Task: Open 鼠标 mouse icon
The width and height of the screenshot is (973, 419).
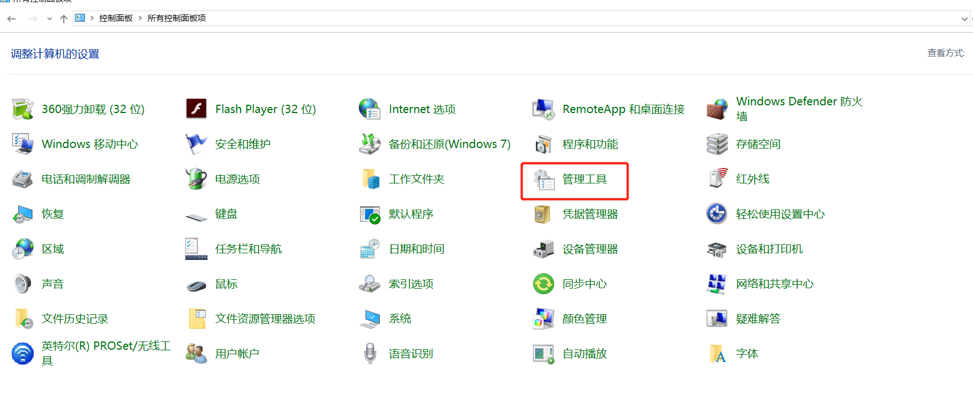Action: click(x=196, y=286)
